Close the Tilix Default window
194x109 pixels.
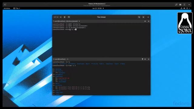click(x=148, y=17)
